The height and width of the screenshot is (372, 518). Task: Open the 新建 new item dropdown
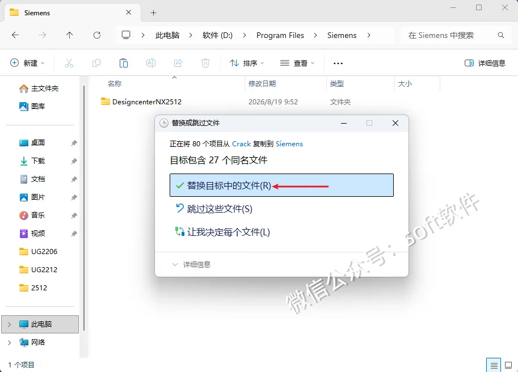click(27, 63)
